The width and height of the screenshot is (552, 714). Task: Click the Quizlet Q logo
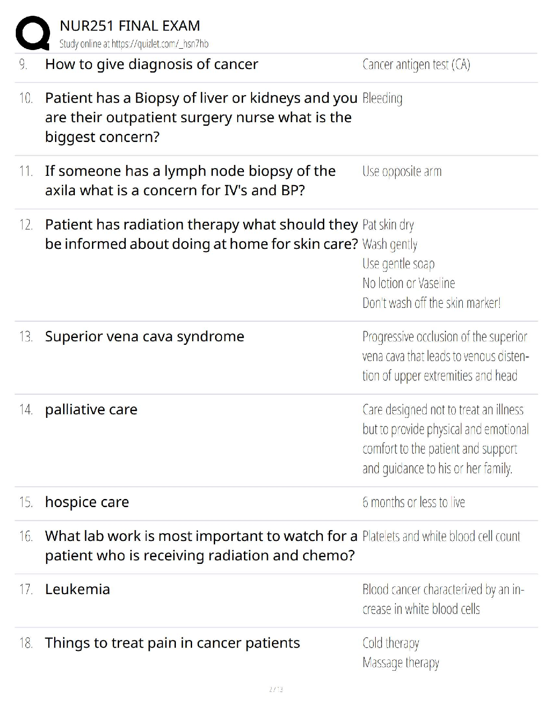pos(32,33)
